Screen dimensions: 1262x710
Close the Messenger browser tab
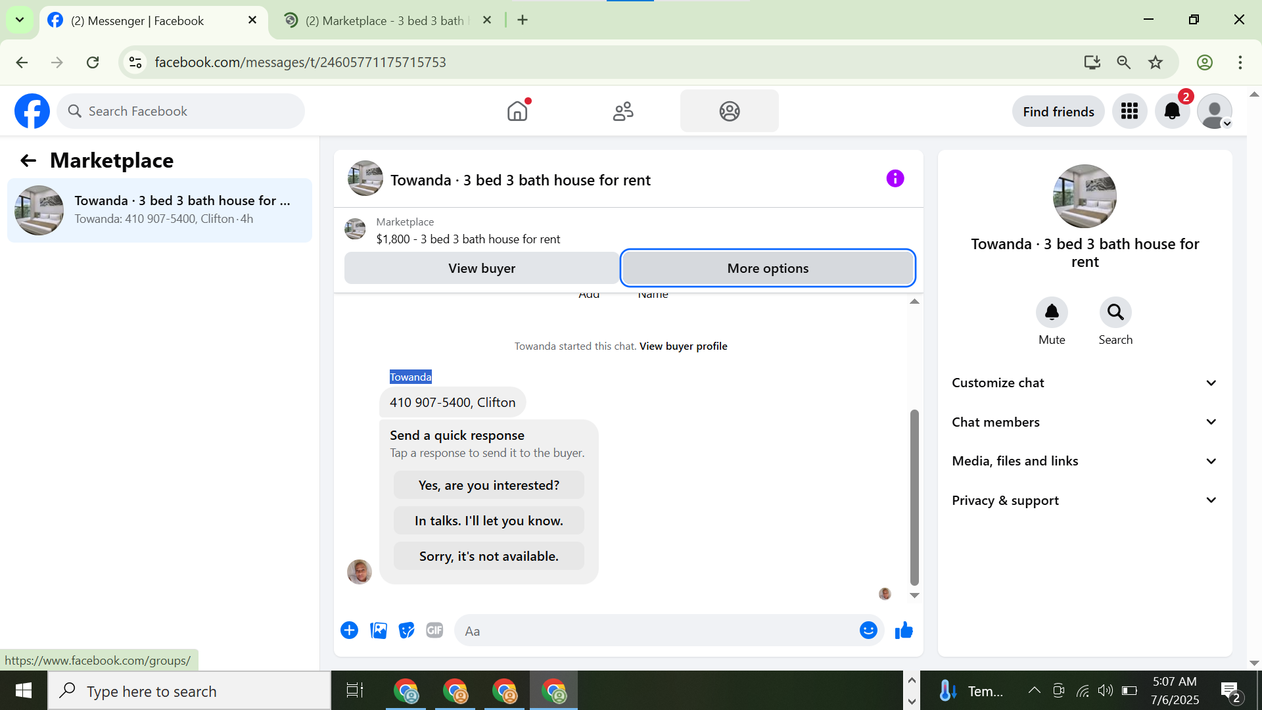point(252,20)
